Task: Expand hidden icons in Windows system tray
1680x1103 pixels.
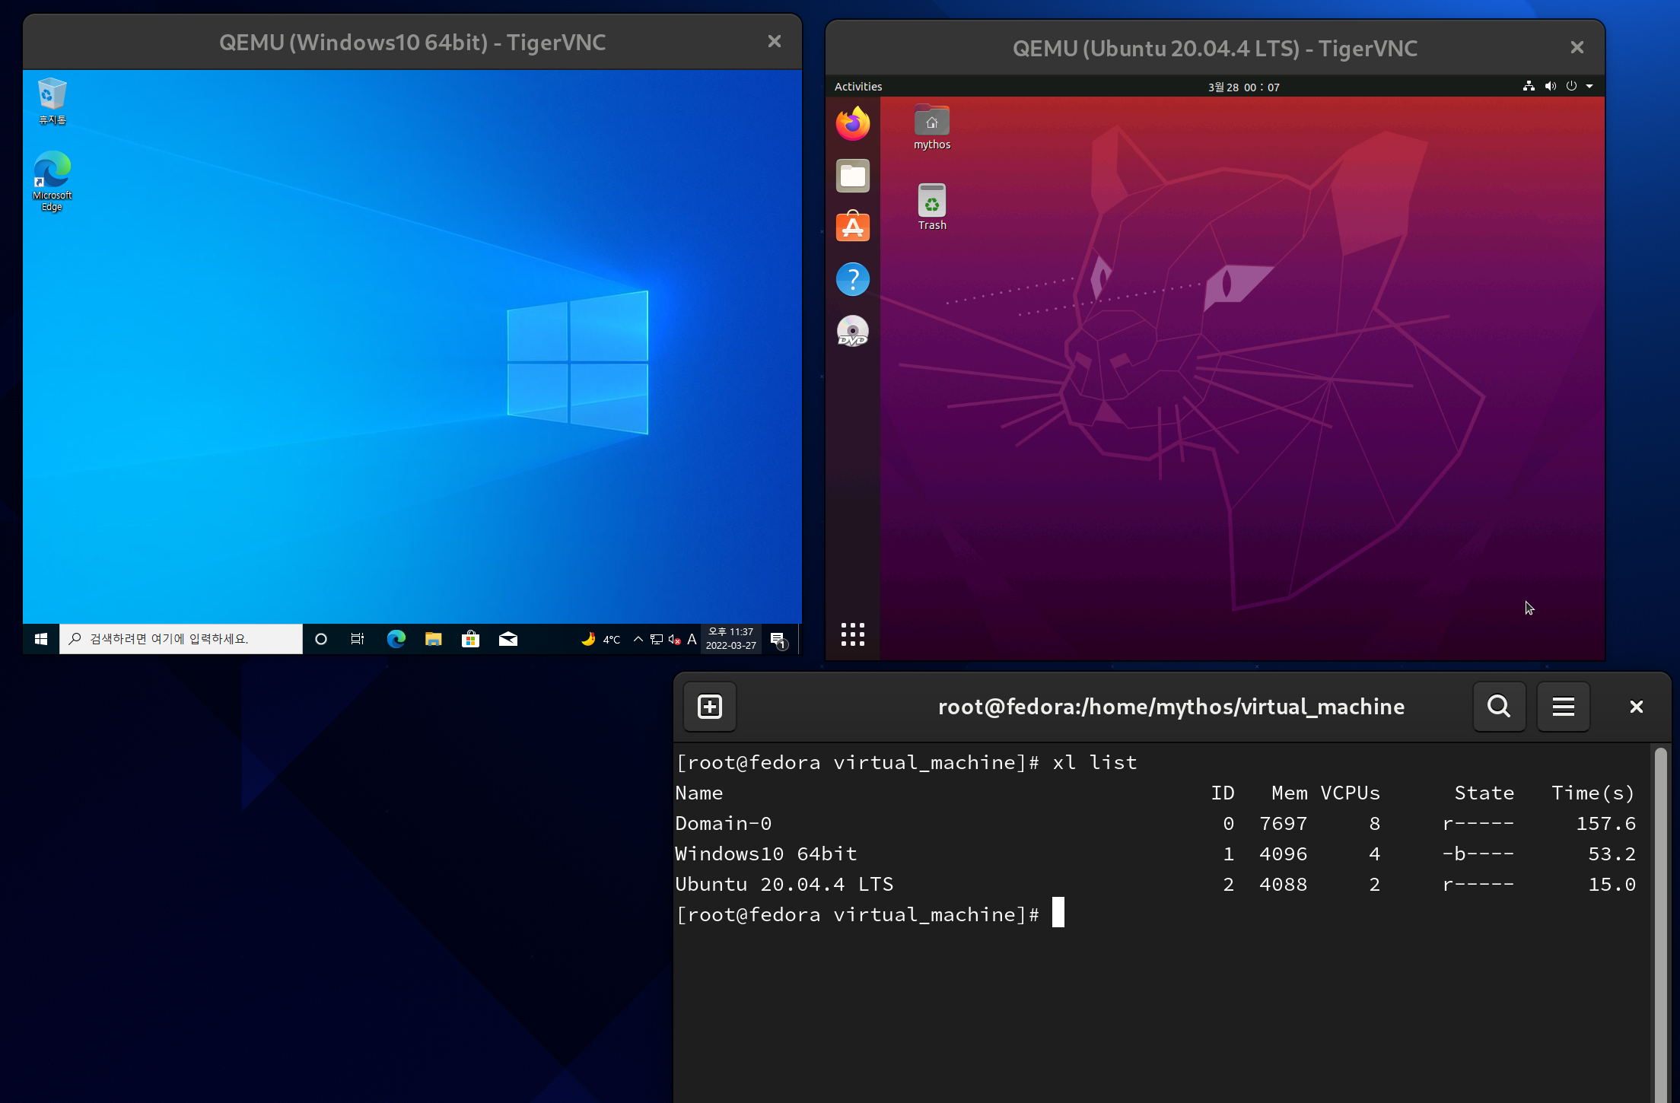Action: coord(638,639)
